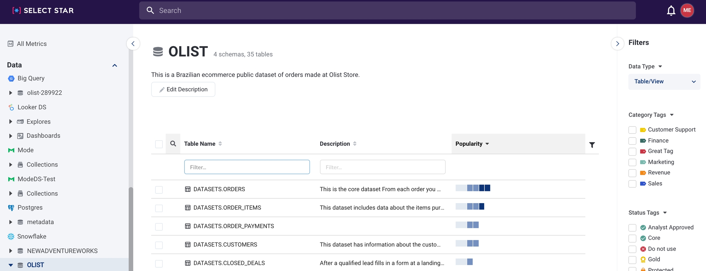The height and width of the screenshot is (271, 706).
Task: Collapse the Data section chevron
Action: pyautogui.click(x=115, y=65)
